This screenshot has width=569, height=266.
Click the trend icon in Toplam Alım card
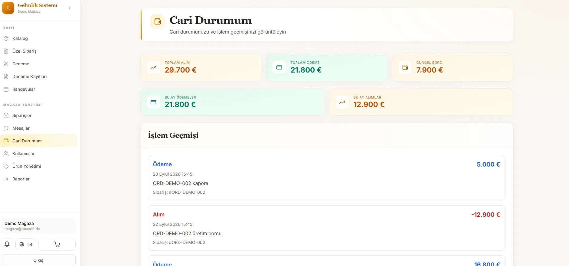(153, 67)
